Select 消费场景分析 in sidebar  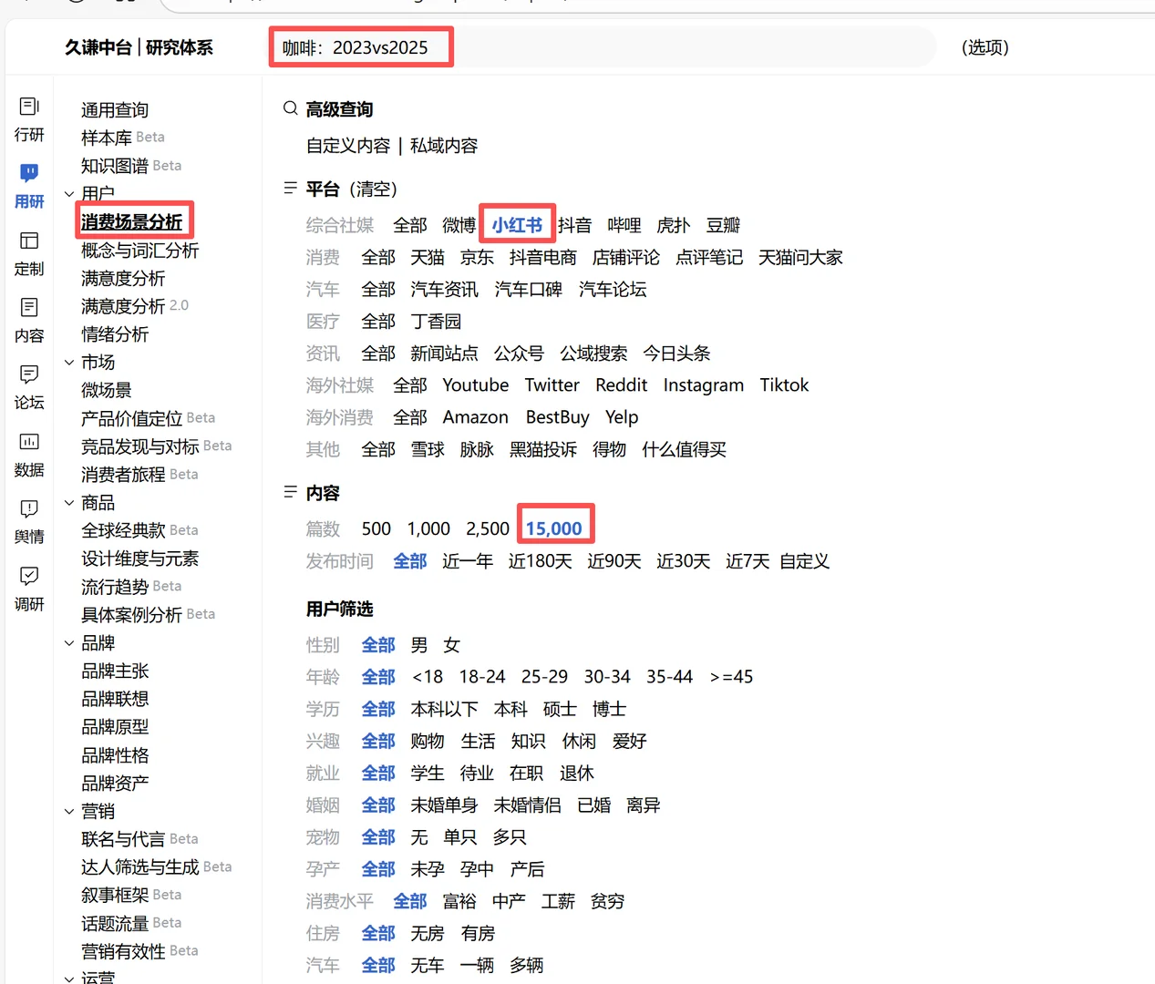coord(132,222)
